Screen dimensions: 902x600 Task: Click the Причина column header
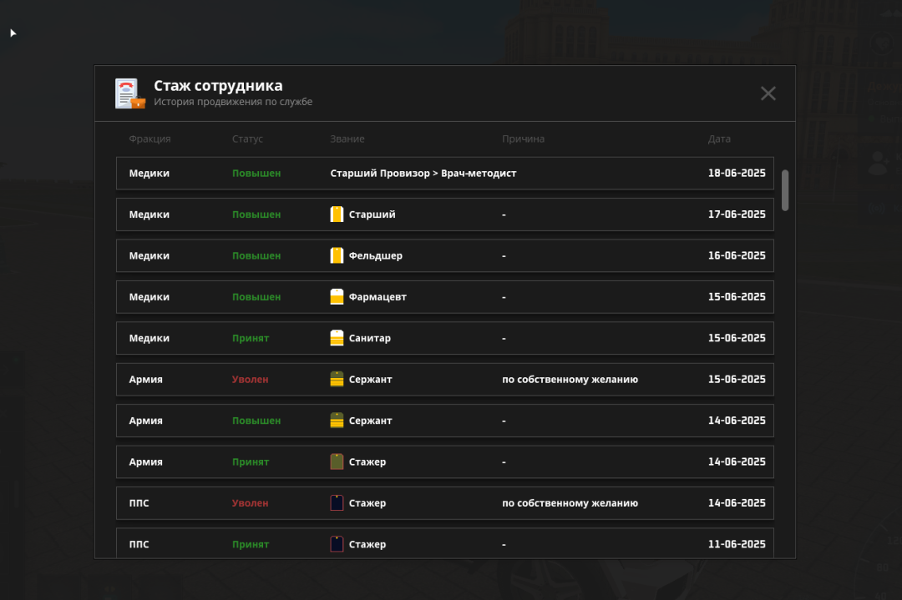[x=523, y=139]
